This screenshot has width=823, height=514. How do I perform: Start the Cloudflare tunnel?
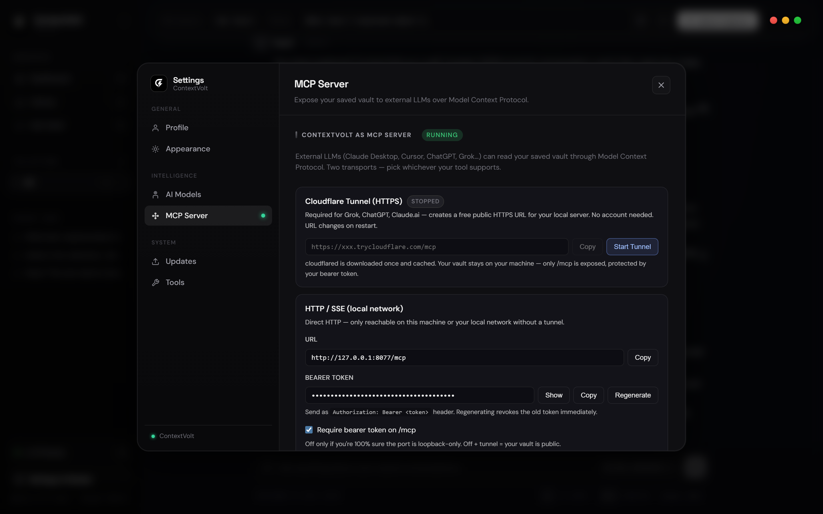[632, 247]
